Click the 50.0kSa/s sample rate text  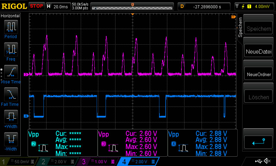pyautogui.click(x=80, y=4)
